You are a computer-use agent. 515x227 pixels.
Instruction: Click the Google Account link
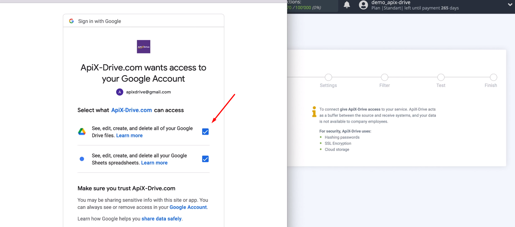point(188,207)
